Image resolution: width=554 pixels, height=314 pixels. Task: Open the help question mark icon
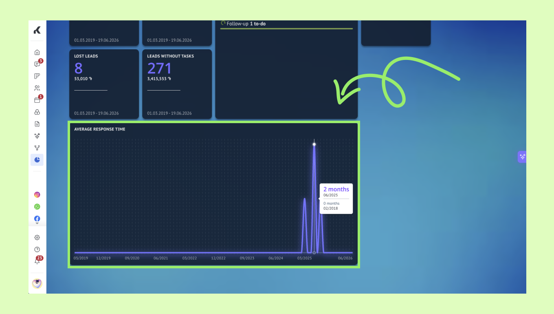point(37,250)
